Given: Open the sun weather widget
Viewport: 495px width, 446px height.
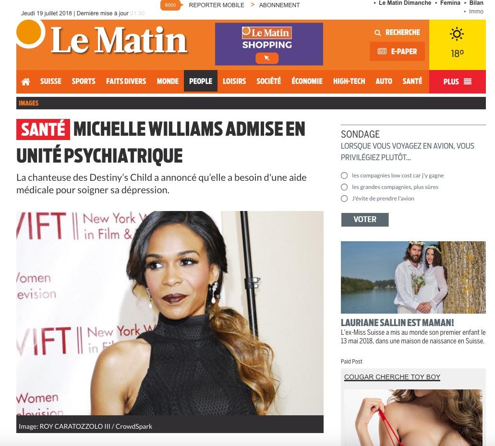Looking at the screenshot, I should click(457, 34).
